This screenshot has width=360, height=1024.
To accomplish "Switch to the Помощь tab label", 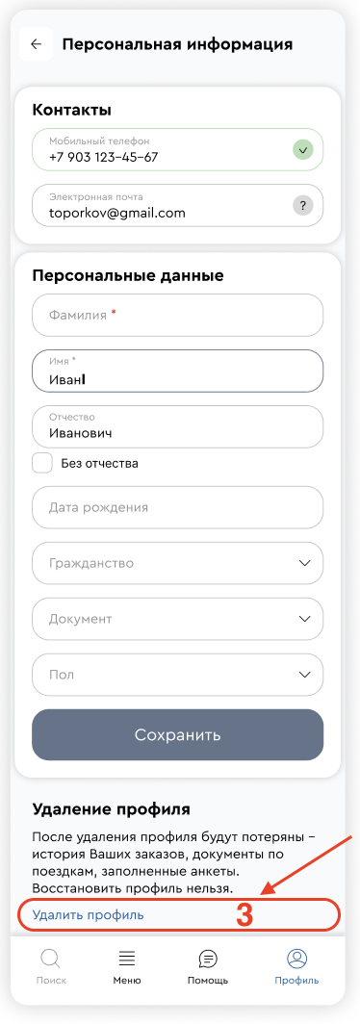I will (x=208, y=981).
